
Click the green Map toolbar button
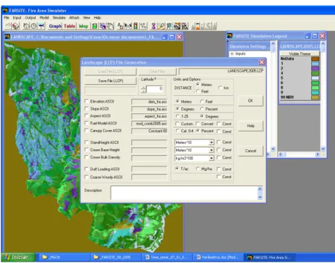83,26
